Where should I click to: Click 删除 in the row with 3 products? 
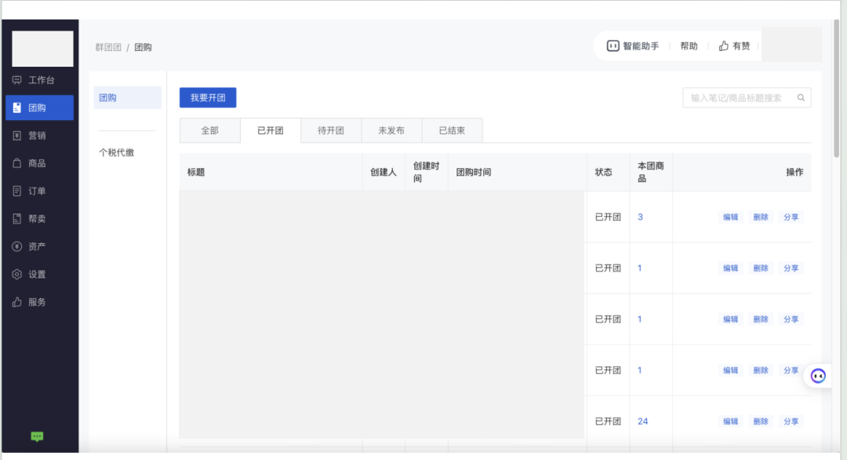click(x=761, y=217)
